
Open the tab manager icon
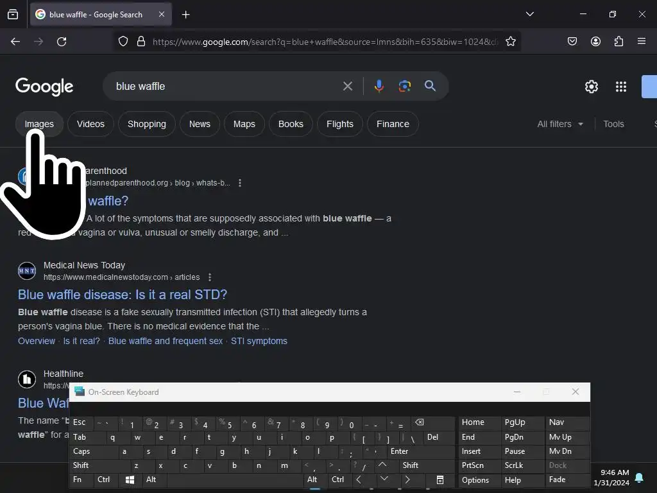pyautogui.click(x=13, y=14)
